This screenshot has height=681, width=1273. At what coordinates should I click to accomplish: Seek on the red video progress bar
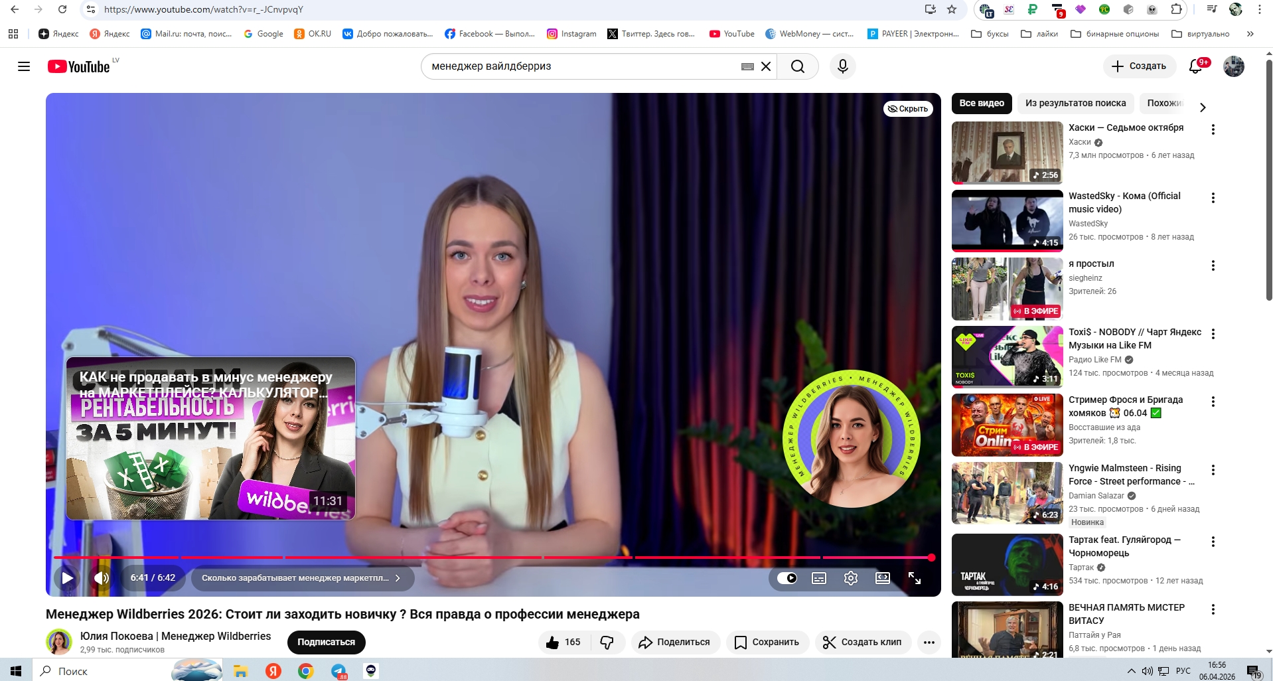click(x=492, y=558)
